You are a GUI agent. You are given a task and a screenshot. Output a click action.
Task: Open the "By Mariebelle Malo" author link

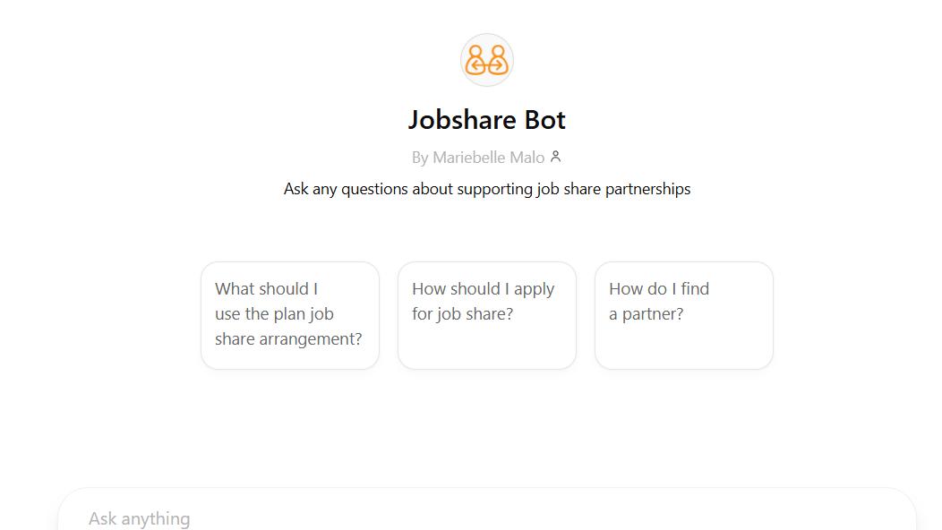(x=478, y=158)
